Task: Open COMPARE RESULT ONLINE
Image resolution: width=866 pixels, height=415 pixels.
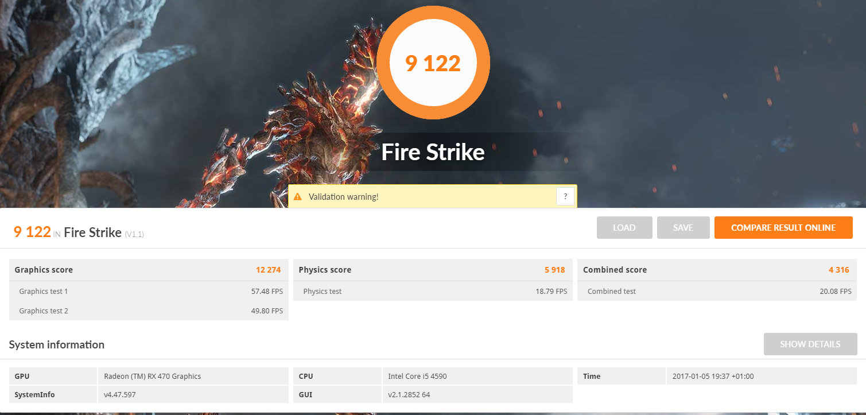Action: click(783, 227)
